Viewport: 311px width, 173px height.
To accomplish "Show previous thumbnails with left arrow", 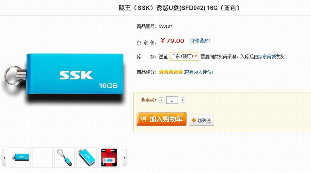I will coord(4,157).
